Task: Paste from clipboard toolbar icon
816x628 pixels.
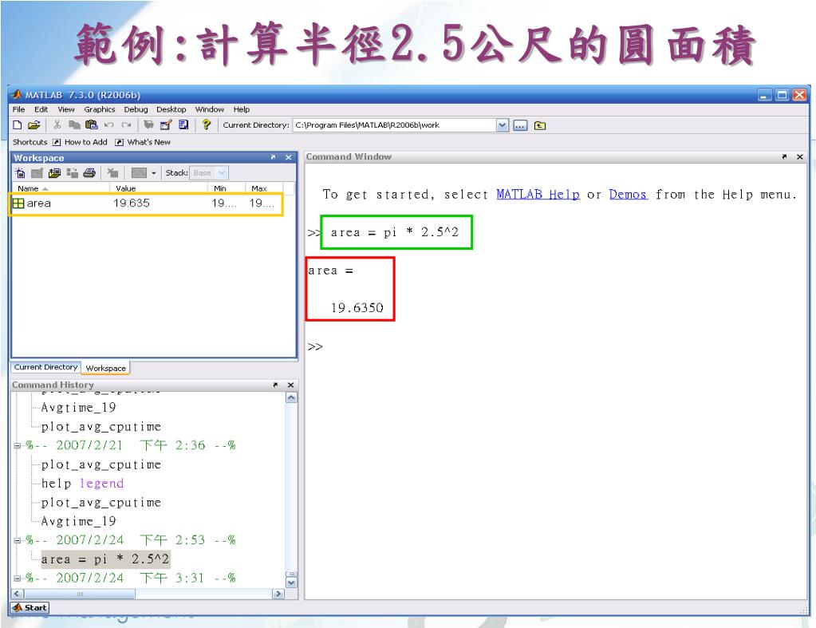Action: point(91,125)
